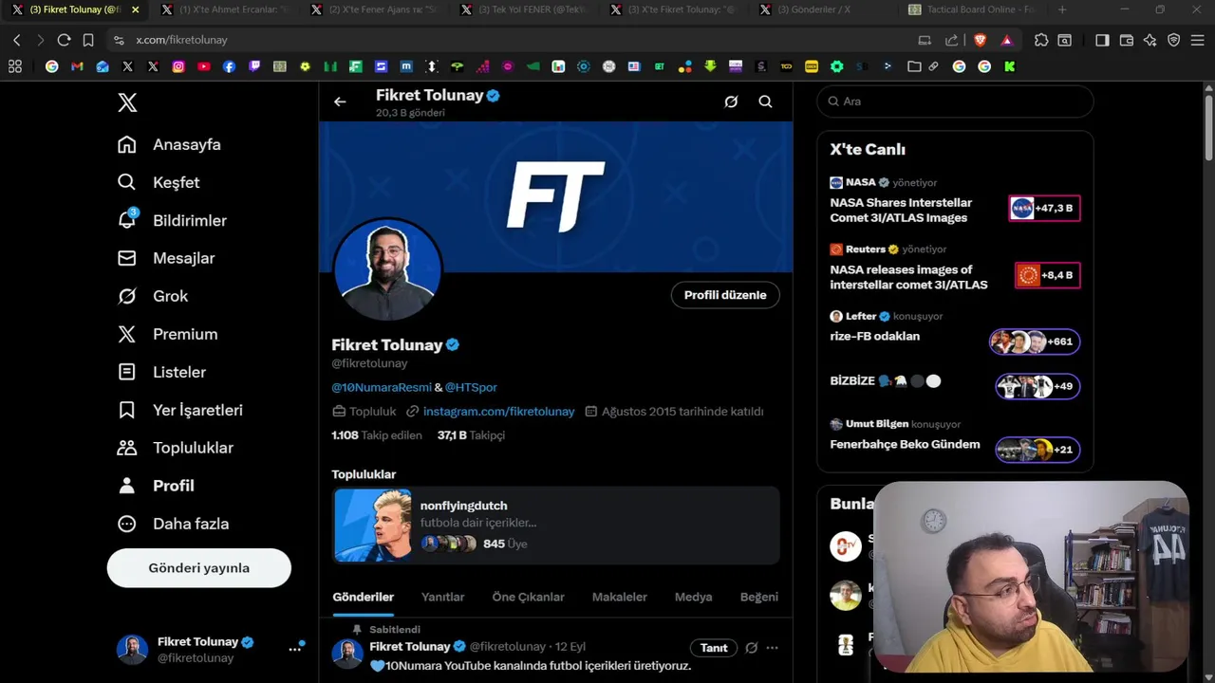Click the back arrow in profile header
Viewport: 1215px width, 683px height.
click(340, 102)
